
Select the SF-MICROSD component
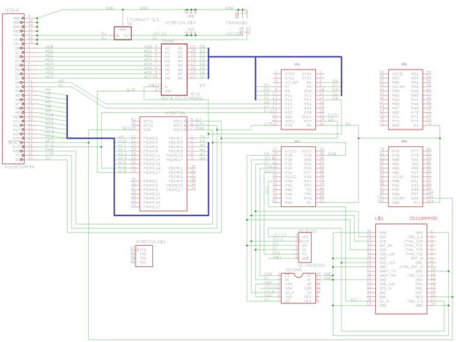(305, 248)
